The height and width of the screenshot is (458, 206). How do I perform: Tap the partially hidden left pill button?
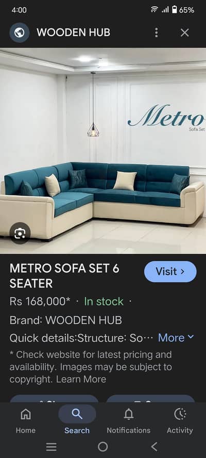55,398
